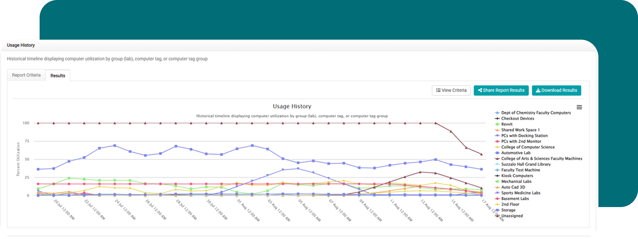Toggle Automotive Lab legend entry
Image resolution: width=638 pixels, height=239 pixels.
click(x=512, y=153)
